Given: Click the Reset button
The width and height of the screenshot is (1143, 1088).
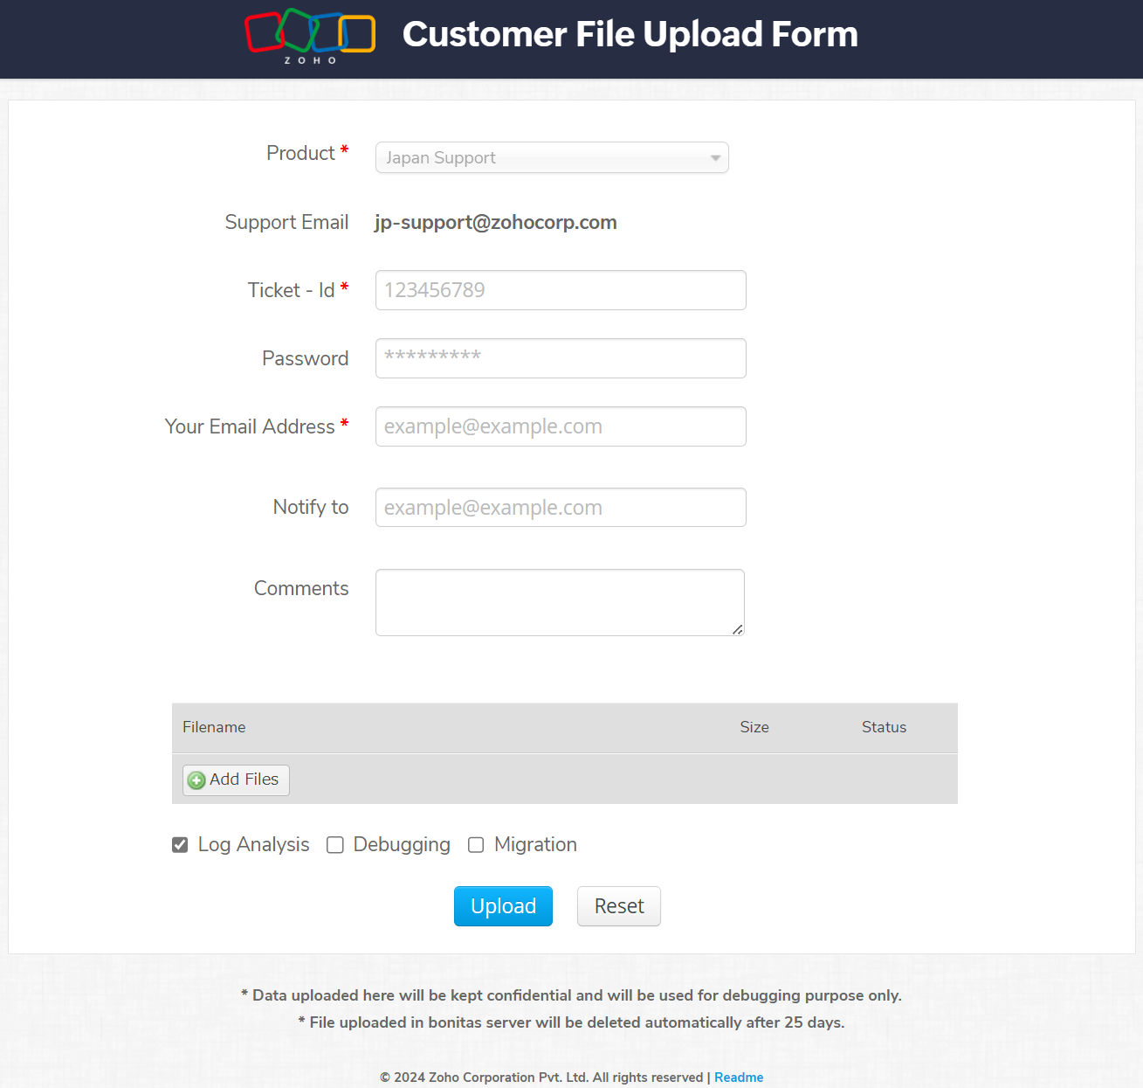Looking at the screenshot, I should coord(618,906).
